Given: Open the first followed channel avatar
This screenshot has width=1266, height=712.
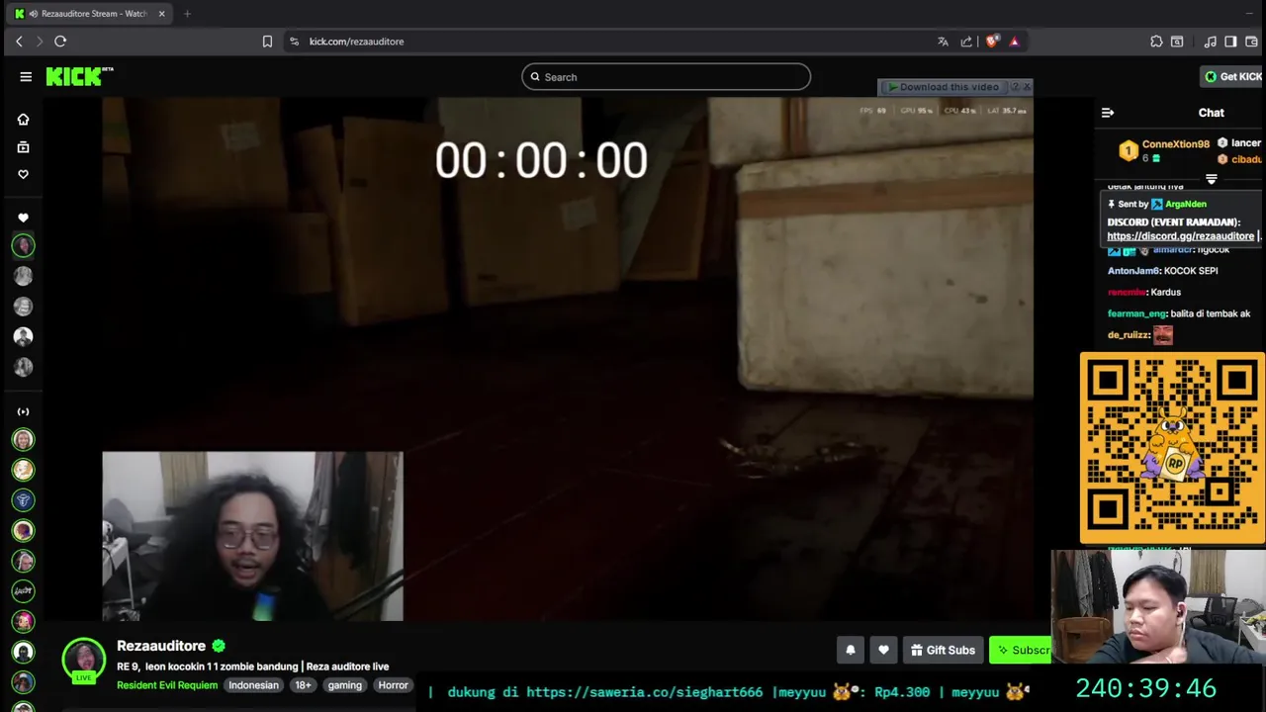Looking at the screenshot, I should pyautogui.click(x=23, y=245).
